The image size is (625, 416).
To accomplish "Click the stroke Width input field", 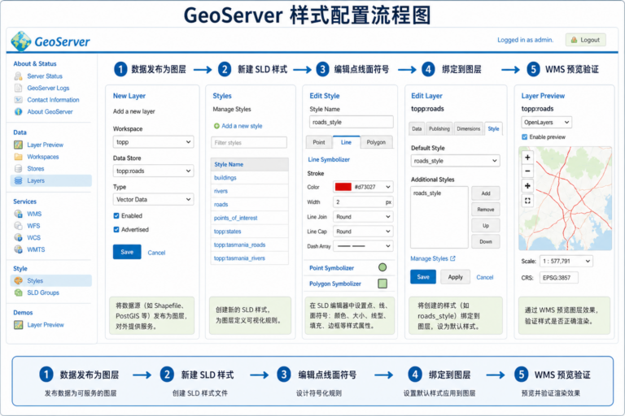I will [363, 202].
